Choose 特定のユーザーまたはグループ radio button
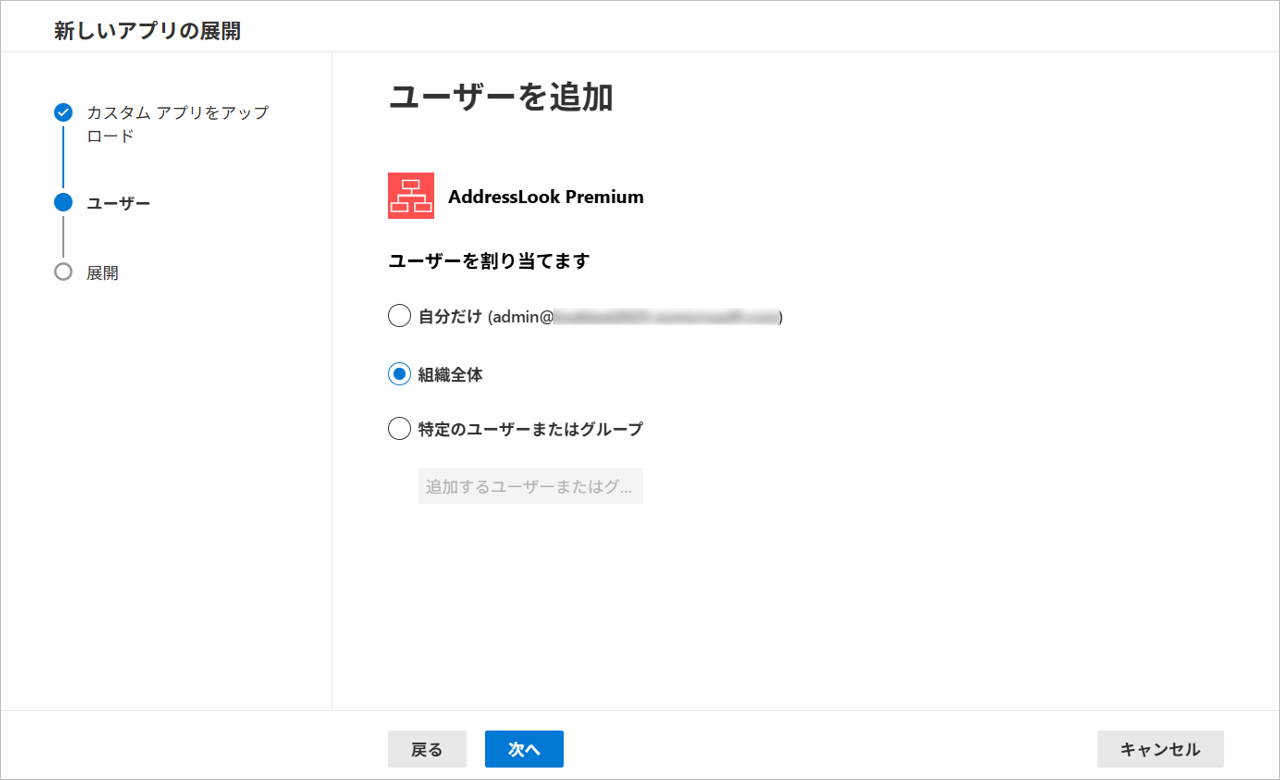 click(x=400, y=429)
